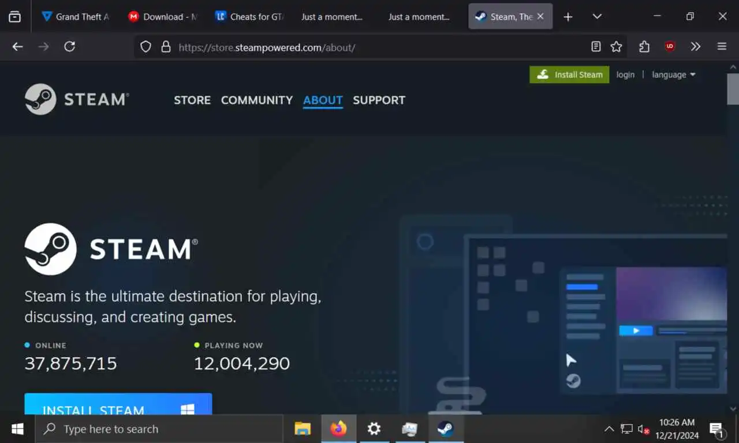Viewport: 739px width, 443px height.
Task: Switch to the Download MEGA tab
Action: [162, 17]
